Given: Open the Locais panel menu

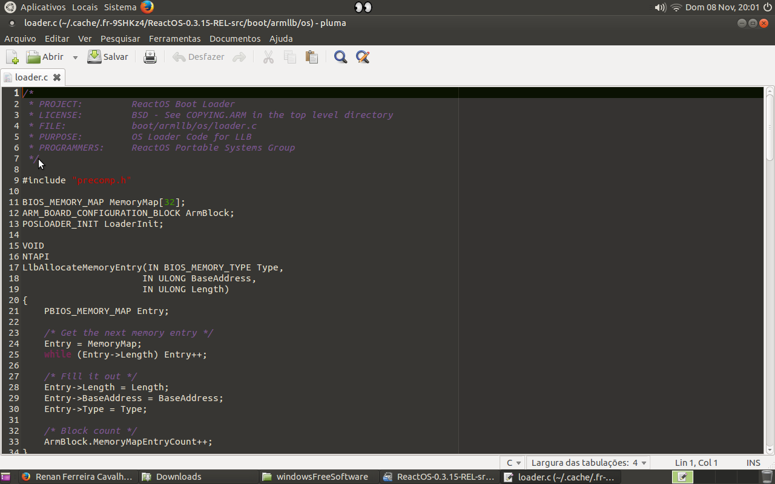Looking at the screenshot, I should (x=85, y=7).
